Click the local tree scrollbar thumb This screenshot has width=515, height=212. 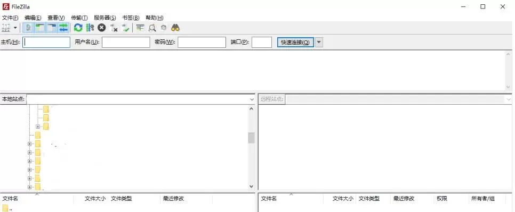pos(251,138)
